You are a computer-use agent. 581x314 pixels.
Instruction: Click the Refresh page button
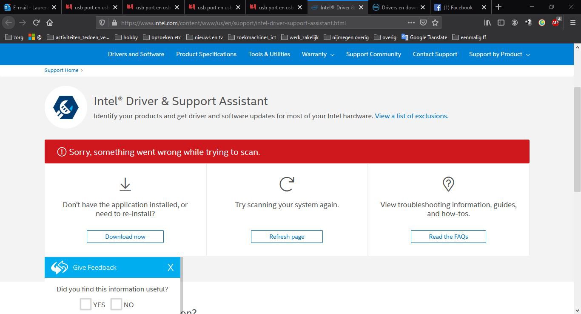pos(287,237)
